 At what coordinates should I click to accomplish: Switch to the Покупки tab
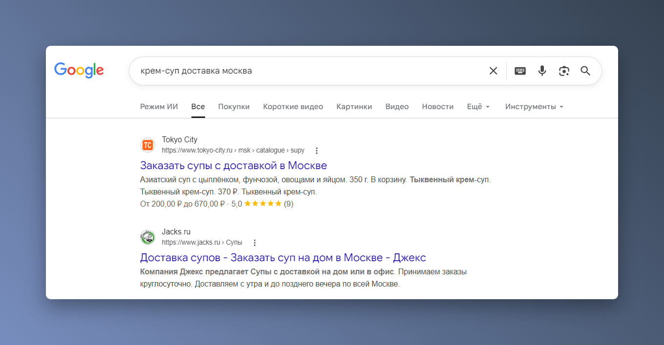click(x=234, y=107)
